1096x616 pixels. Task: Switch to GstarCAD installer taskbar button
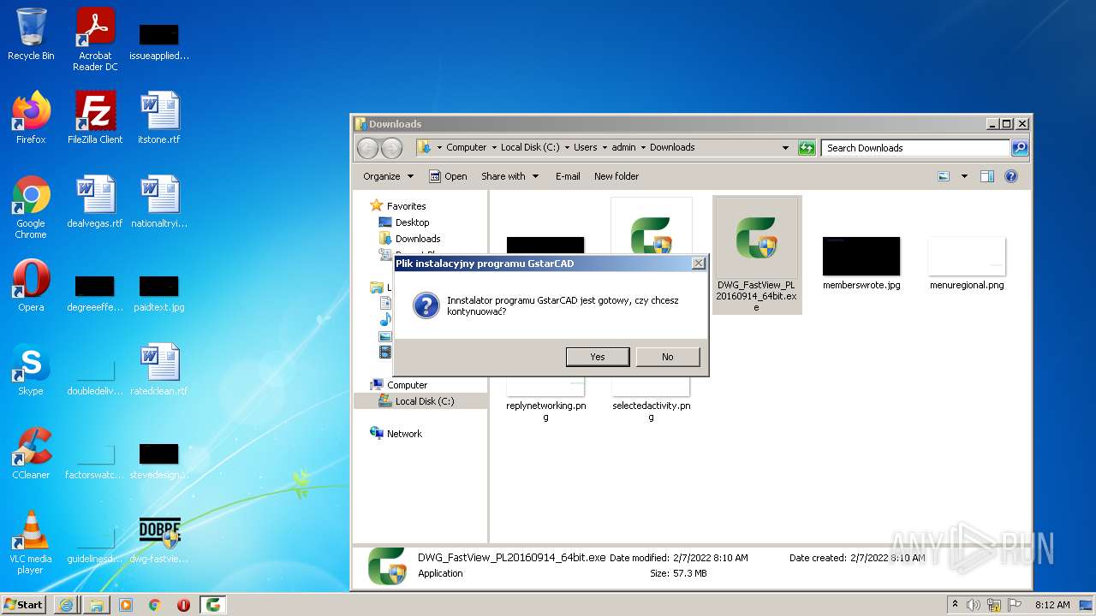coord(212,605)
